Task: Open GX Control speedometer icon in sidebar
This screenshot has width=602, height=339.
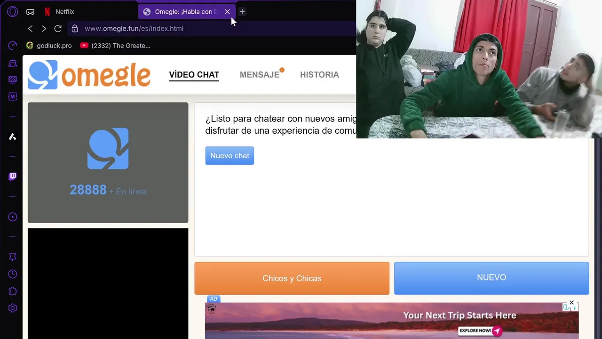Action: pyautogui.click(x=13, y=46)
